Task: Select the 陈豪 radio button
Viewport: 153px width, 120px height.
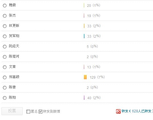Action: click(x=5, y=88)
